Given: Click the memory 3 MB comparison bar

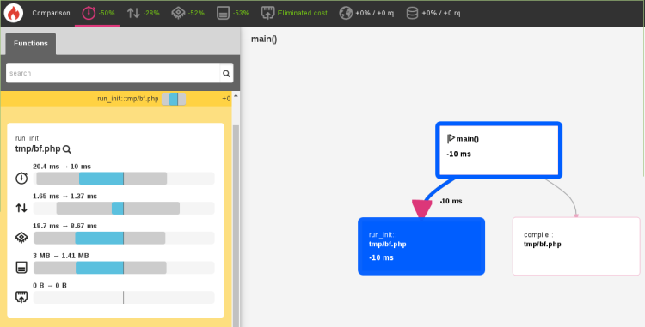Looking at the screenshot, I should coord(123,268).
